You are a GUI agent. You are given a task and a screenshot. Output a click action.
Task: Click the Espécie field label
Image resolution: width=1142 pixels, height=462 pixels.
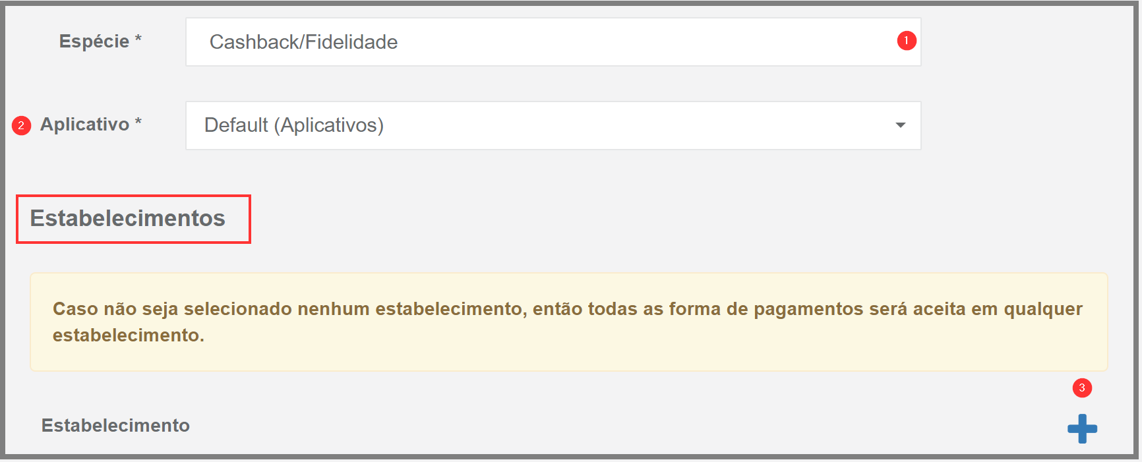click(94, 41)
